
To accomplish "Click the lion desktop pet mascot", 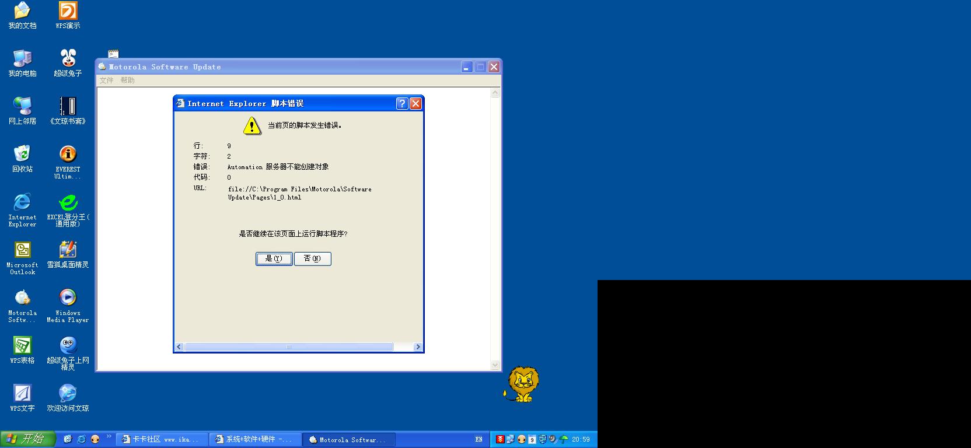I will 521,384.
